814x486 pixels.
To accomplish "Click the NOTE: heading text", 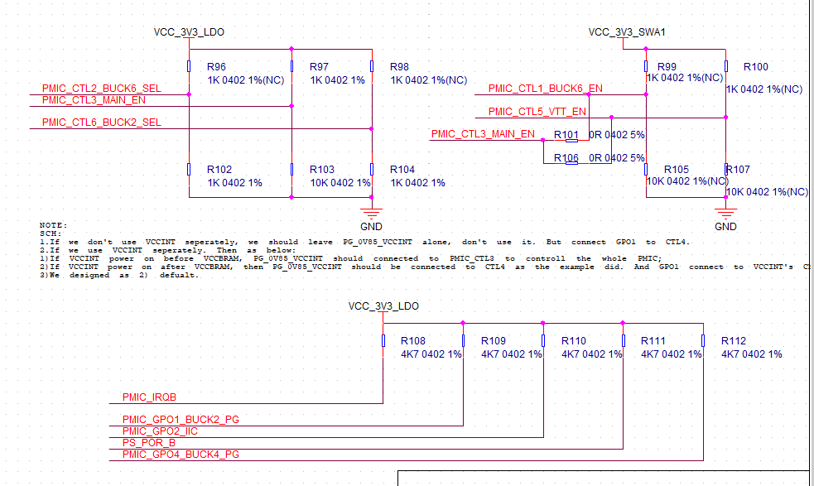I will tap(54, 225).
